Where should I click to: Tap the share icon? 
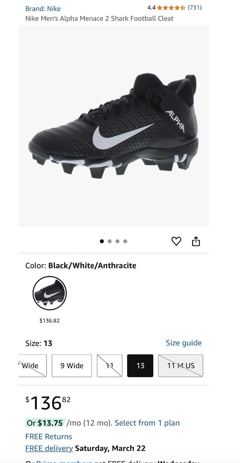pos(196,241)
